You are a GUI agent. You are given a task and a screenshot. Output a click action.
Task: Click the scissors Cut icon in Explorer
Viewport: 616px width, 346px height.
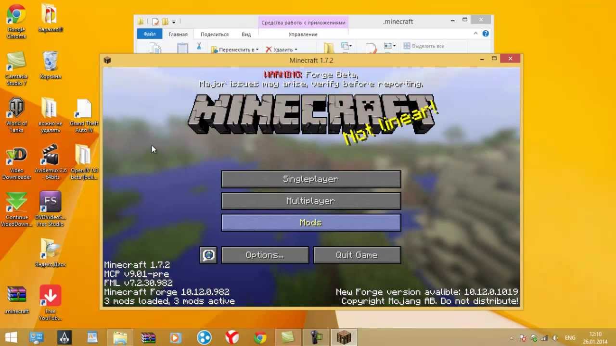coord(199,46)
